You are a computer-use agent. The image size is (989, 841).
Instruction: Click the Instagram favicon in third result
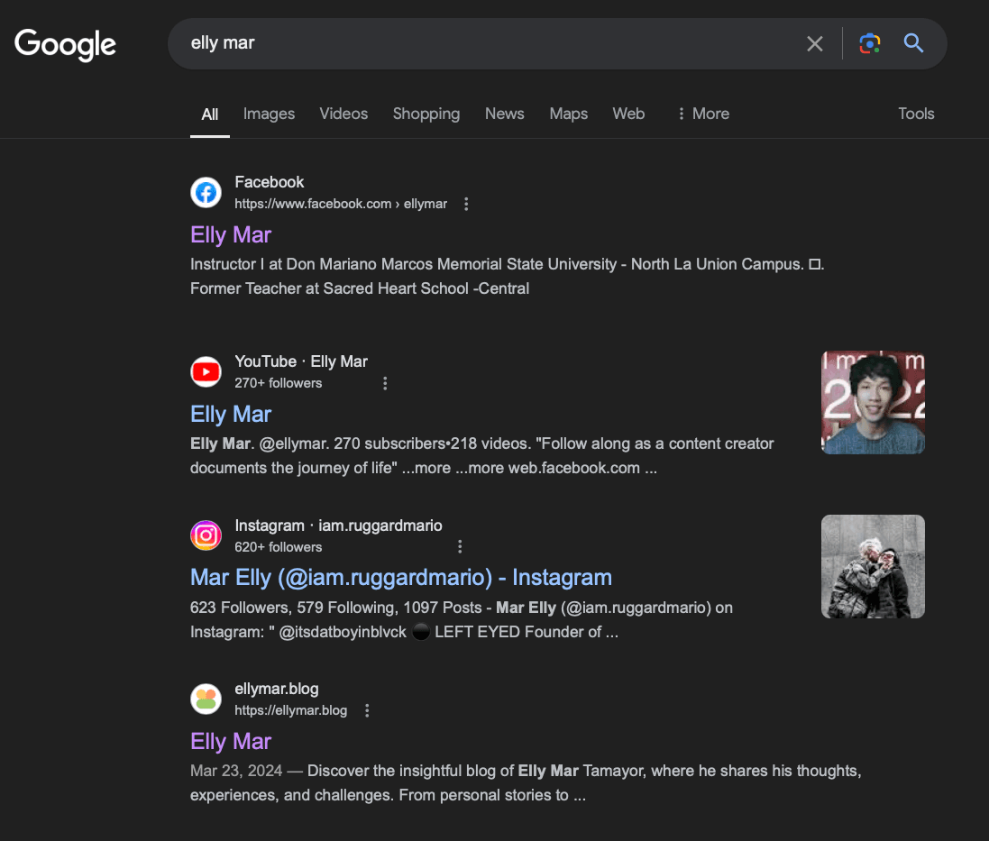(x=206, y=535)
